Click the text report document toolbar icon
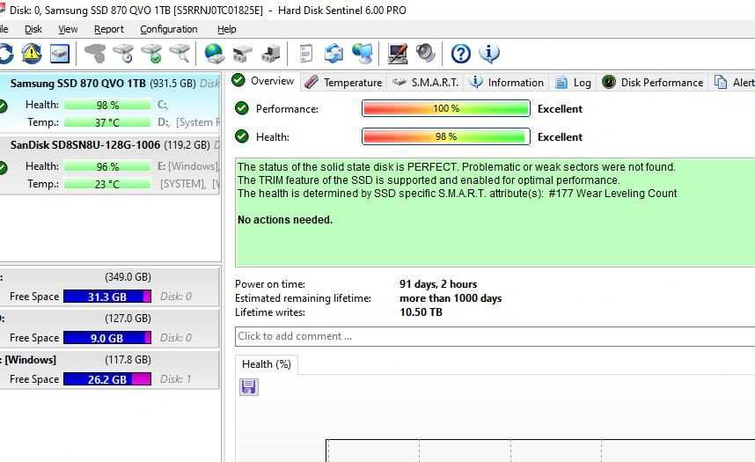Image resolution: width=755 pixels, height=462 pixels. click(x=305, y=54)
